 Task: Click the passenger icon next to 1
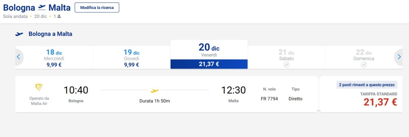tap(59, 16)
